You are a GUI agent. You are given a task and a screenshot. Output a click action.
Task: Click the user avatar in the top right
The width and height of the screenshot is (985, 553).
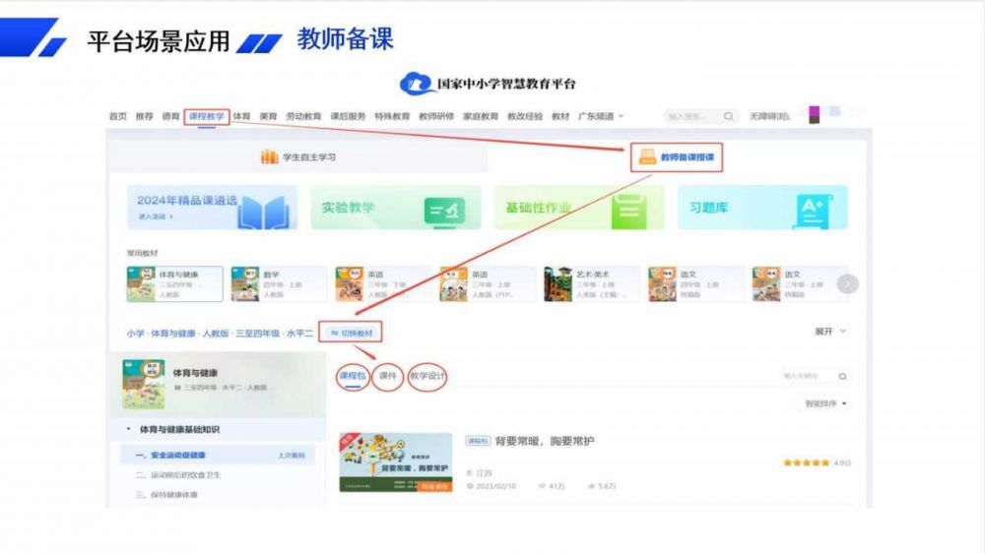coord(814,115)
